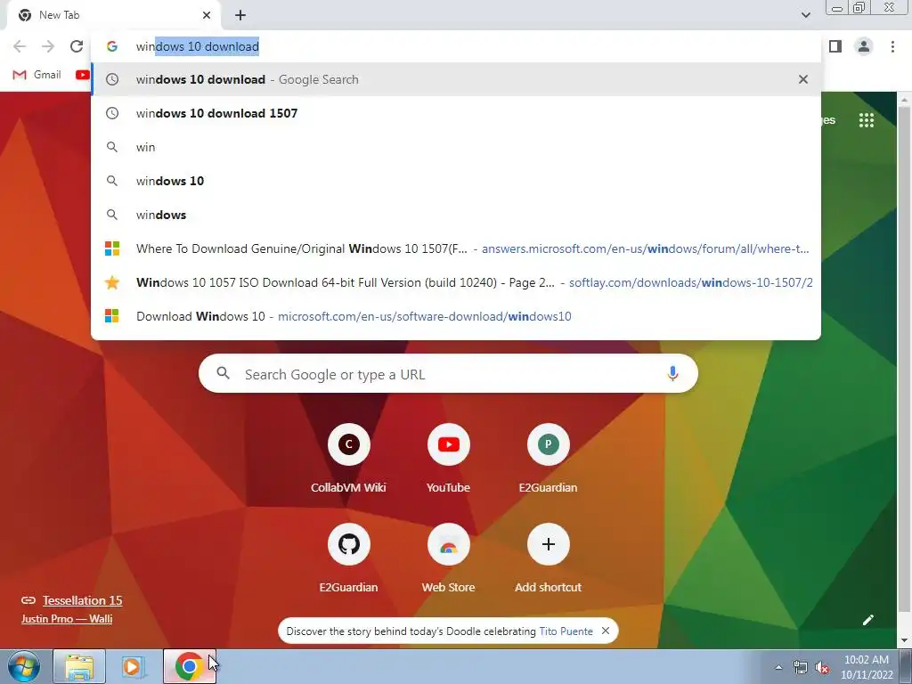Open 'Download Windows 10' microsoft.com suggestion
This screenshot has width=912, height=684.
coord(456,316)
